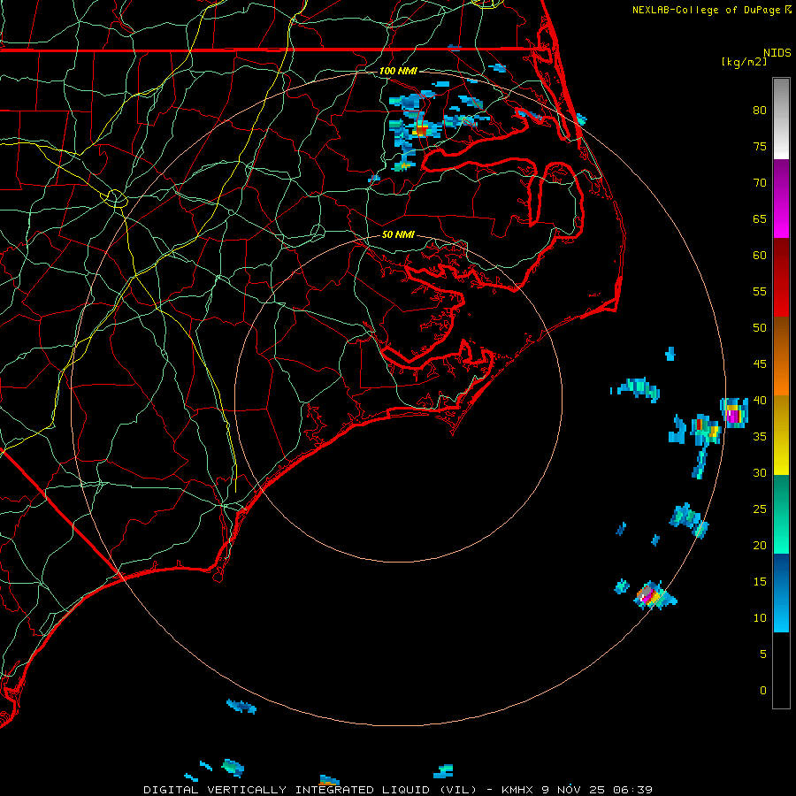Pick the green segment of the color bar
796x796 pixels.
tap(781, 514)
